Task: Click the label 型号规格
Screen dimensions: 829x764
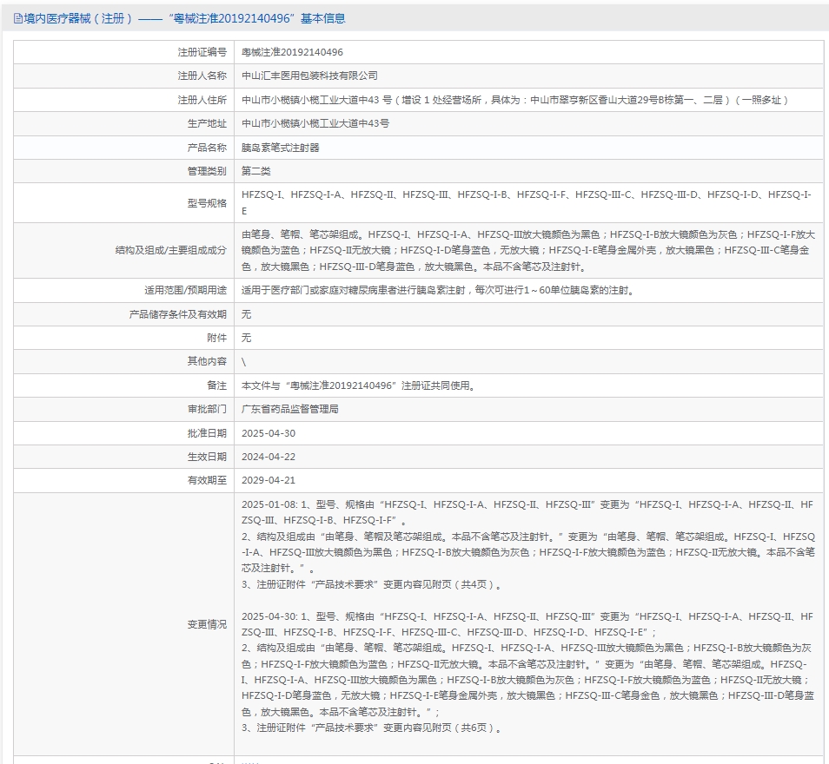Action: (x=207, y=203)
